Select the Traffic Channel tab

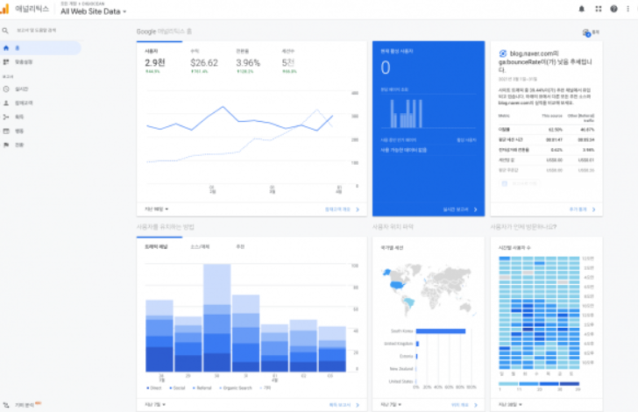156,246
